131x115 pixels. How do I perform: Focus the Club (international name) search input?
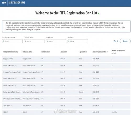pyautogui.click(x=12, y=41)
